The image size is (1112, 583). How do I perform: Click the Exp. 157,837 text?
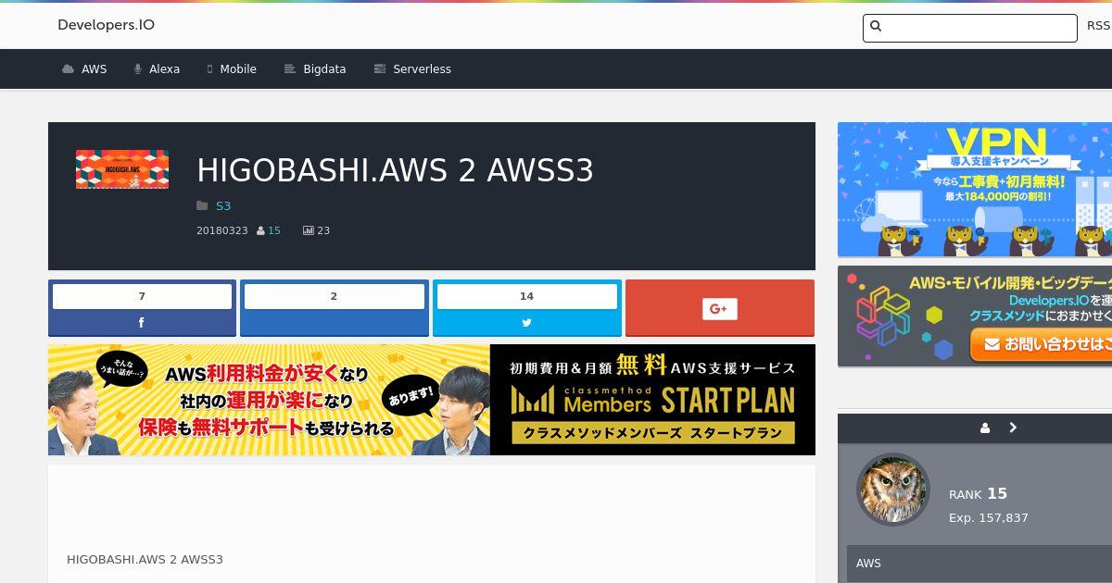[x=989, y=518]
